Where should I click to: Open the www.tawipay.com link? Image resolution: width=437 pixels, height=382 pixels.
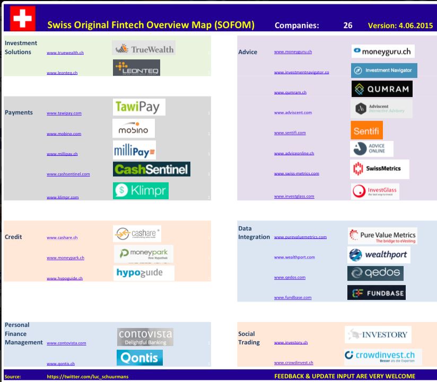[x=64, y=113]
